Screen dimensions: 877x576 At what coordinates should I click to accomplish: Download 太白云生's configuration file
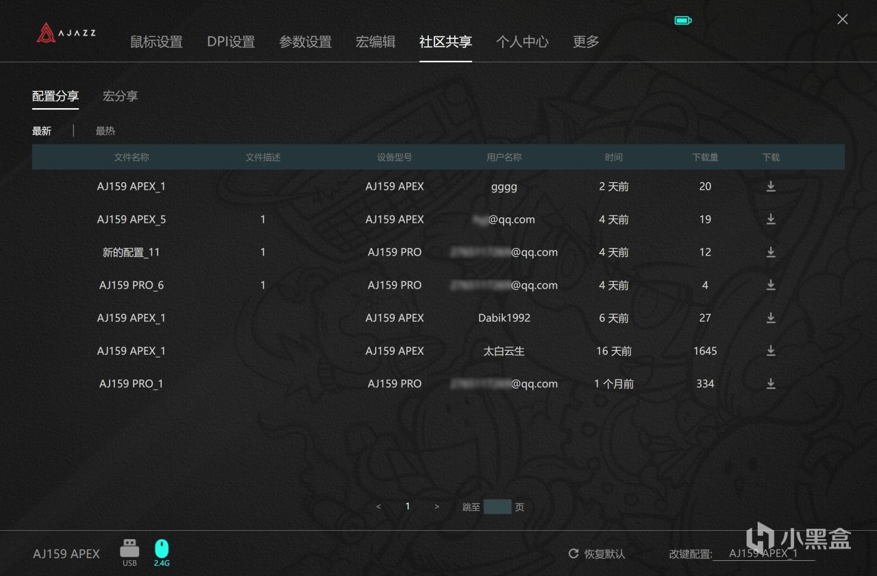771,351
